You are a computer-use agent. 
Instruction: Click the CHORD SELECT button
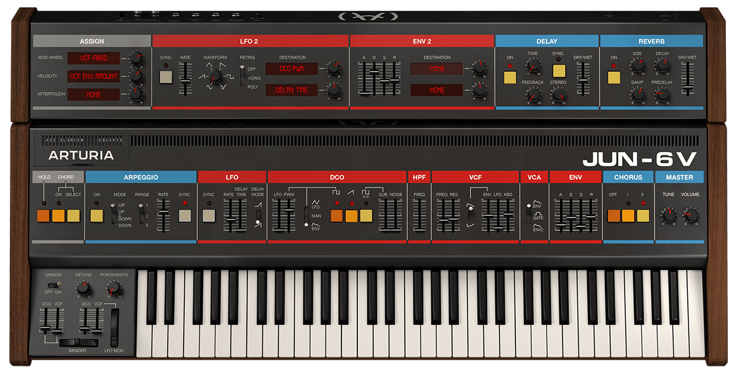tap(74, 215)
